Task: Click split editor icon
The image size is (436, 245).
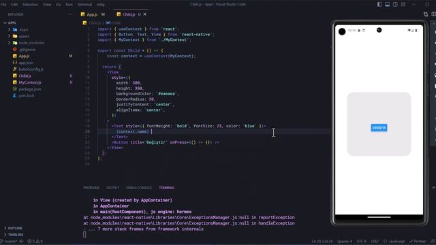Action: click(433, 14)
